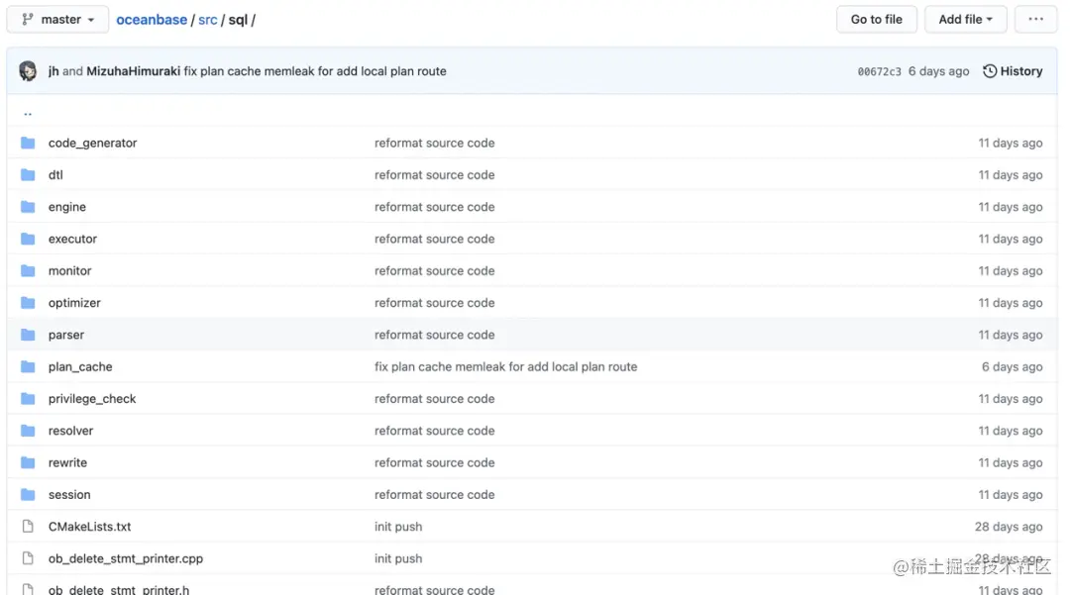The width and height of the screenshot is (1070, 595).
Task: Click the resolver folder icon
Action: (x=28, y=431)
